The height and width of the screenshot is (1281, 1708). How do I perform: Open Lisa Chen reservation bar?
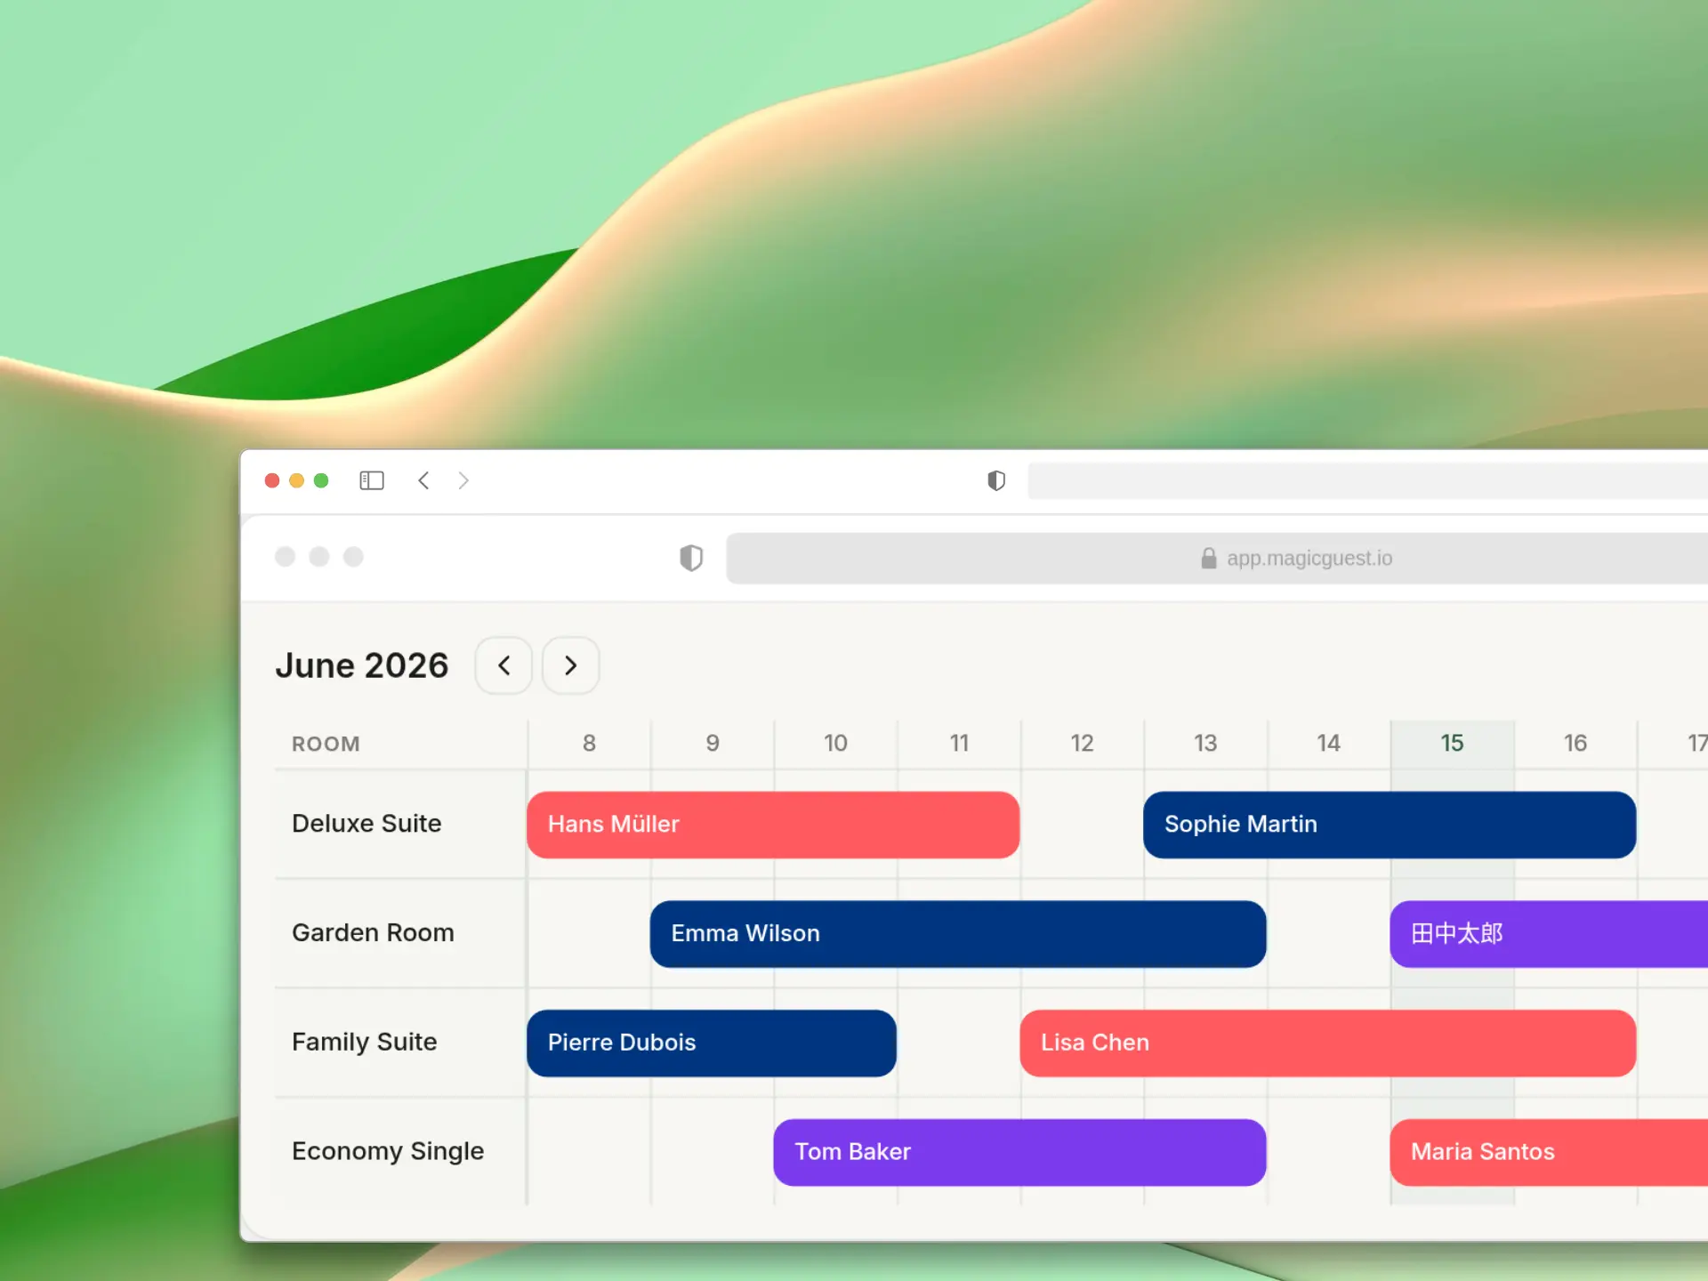tap(1328, 1043)
